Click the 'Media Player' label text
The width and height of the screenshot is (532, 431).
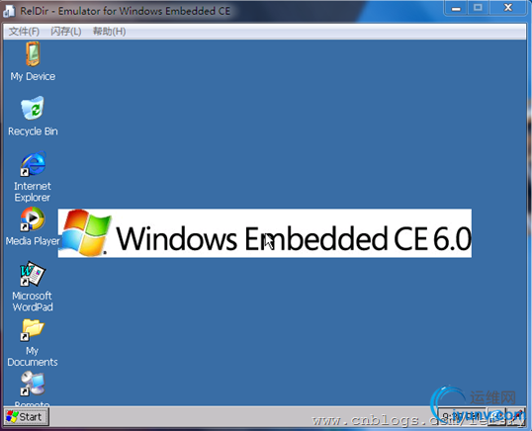coord(33,241)
